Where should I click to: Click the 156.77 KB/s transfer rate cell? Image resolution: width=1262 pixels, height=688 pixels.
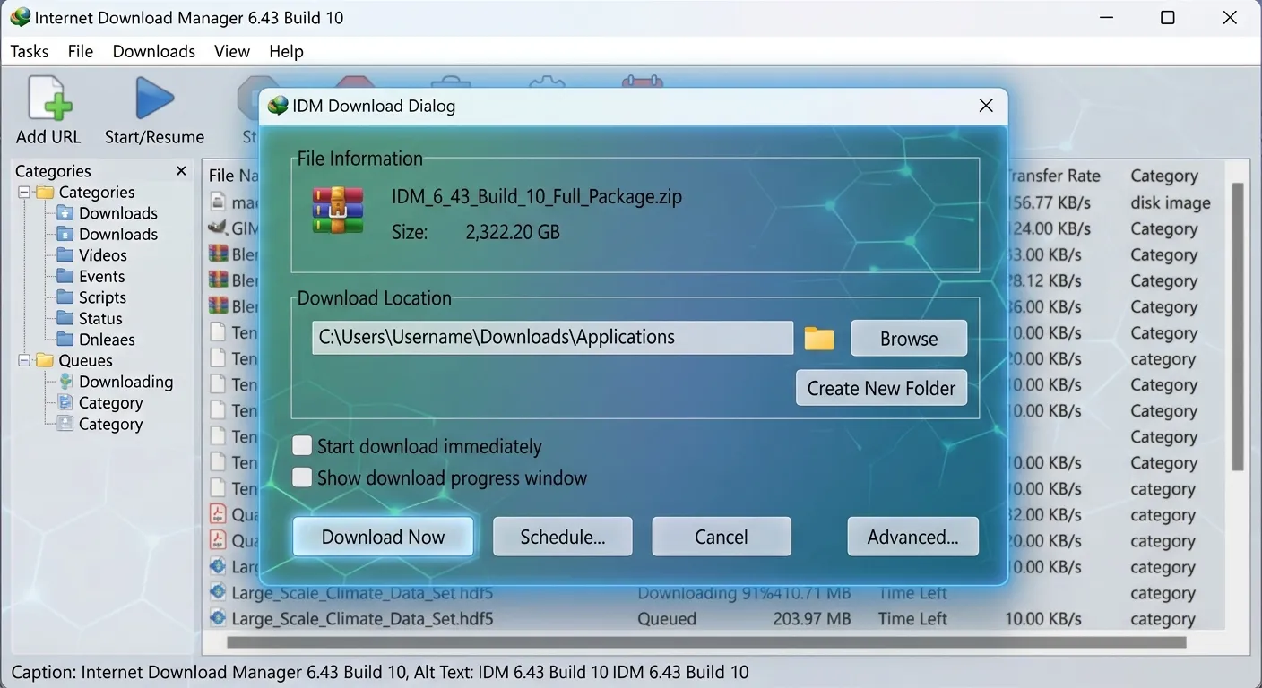[1049, 202]
